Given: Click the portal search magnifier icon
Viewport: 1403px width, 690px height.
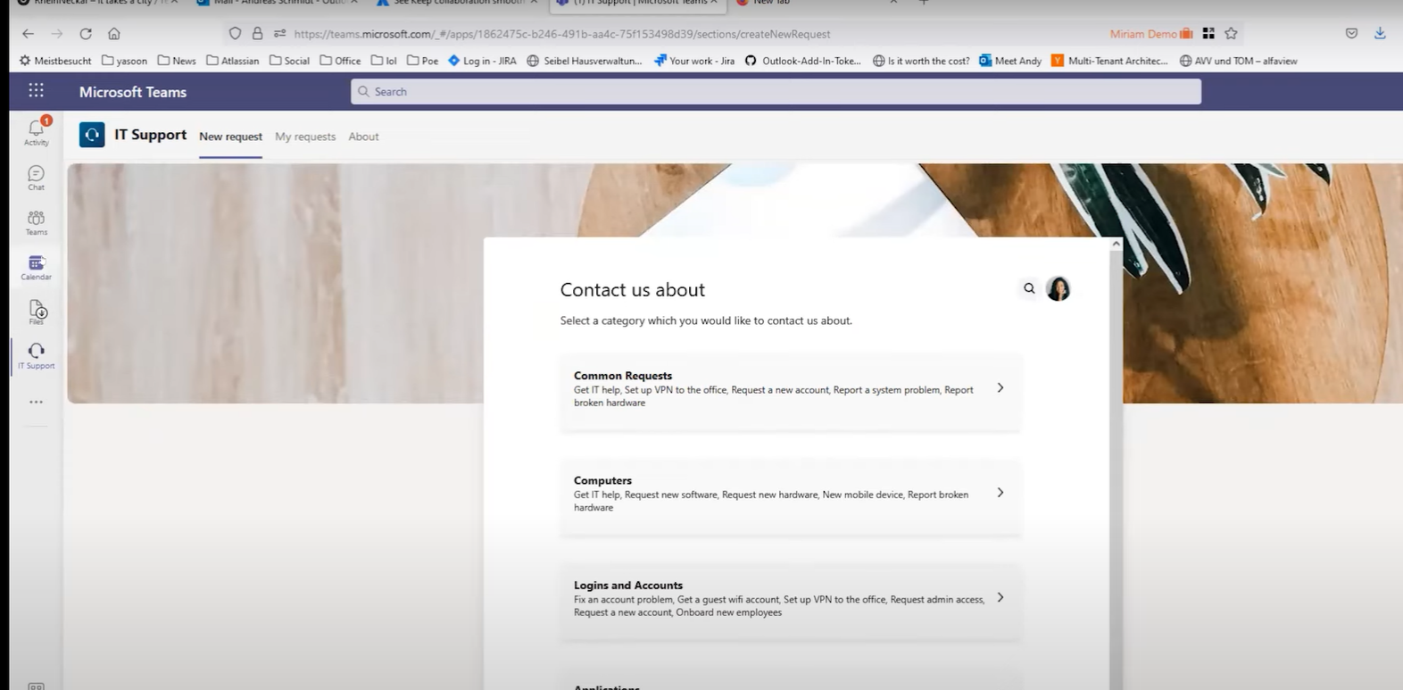Looking at the screenshot, I should coord(1029,288).
